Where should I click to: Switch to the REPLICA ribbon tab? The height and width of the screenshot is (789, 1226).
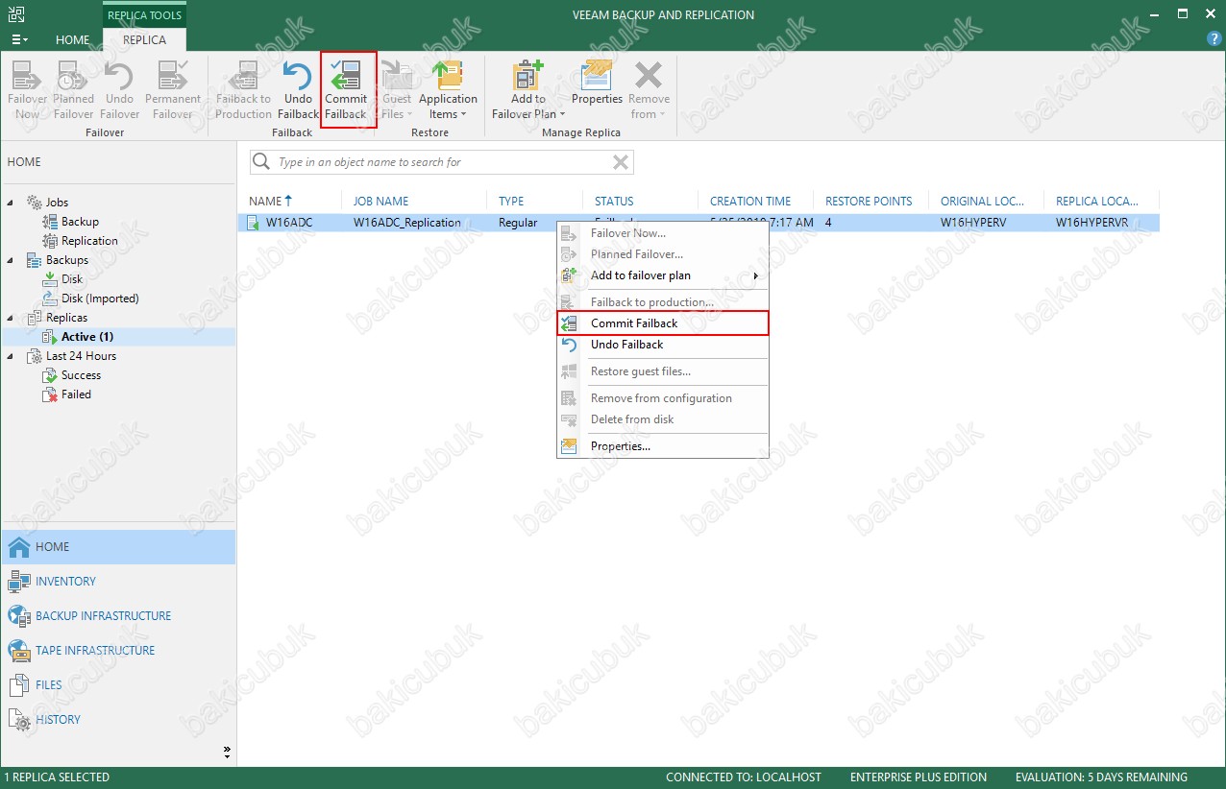pyautogui.click(x=144, y=39)
